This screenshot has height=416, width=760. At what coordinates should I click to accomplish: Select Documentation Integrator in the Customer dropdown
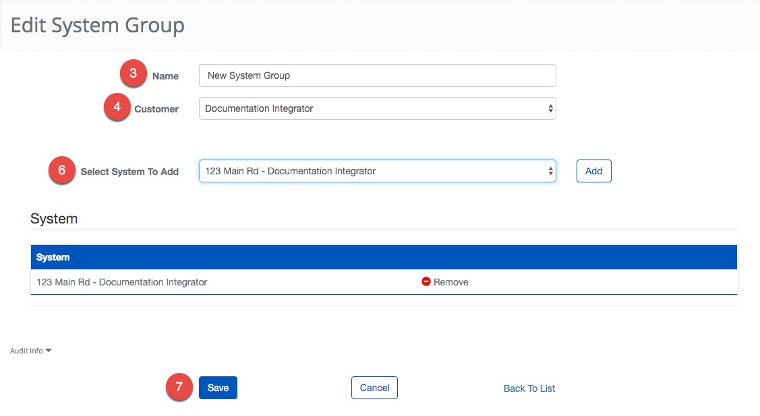[x=378, y=108]
